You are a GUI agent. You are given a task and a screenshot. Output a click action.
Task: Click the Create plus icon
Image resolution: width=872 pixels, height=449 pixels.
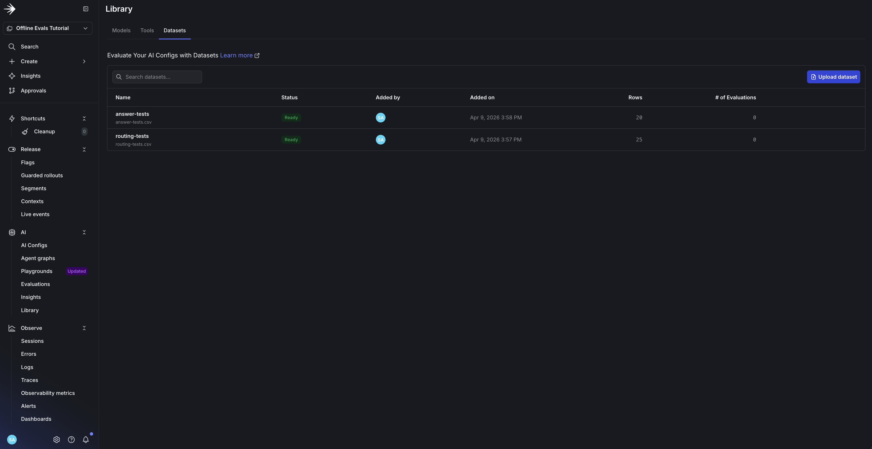coord(12,61)
